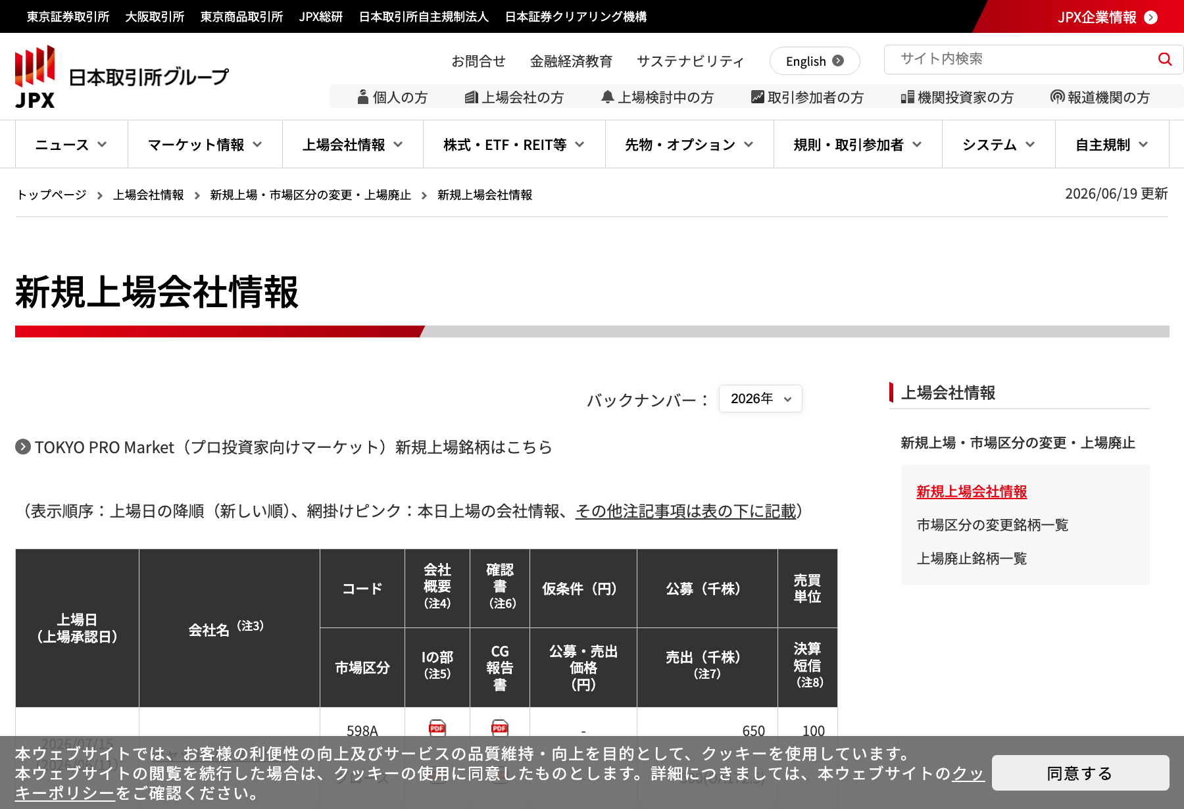Click the bell icon beside 上場検討中の方
Viewport: 1184px width, 809px height.
(x=608, y=97)
